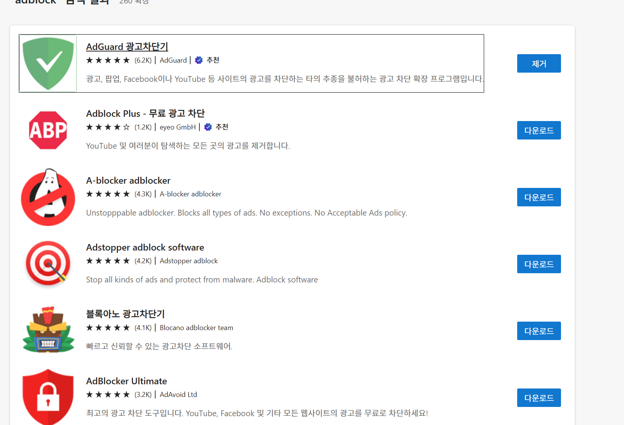The image size is (624, 425).
Task: Click the Adblock Plus description starting with YouTube 및
Action: coord(188,146)
